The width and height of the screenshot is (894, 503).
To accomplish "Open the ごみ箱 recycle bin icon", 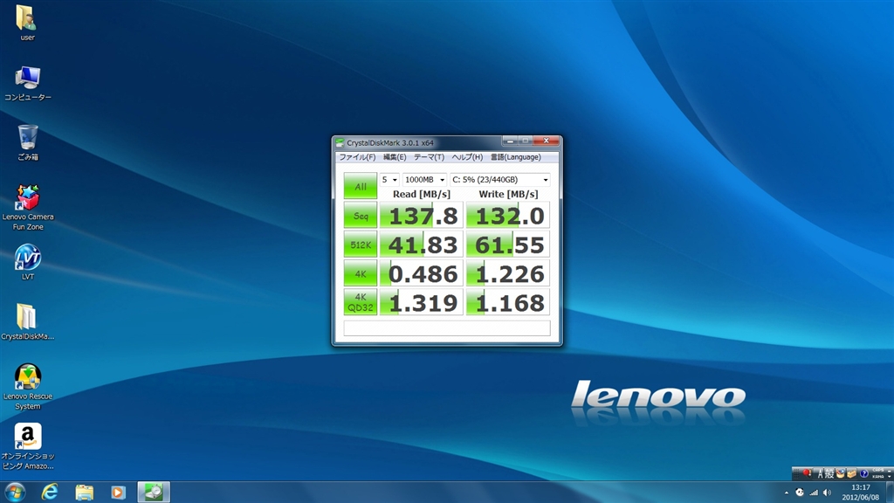I will (27, 142).
